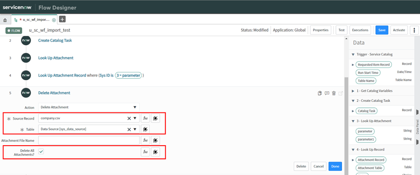
Task: Click the step 5 Now icon
Action: pos(26,93)
